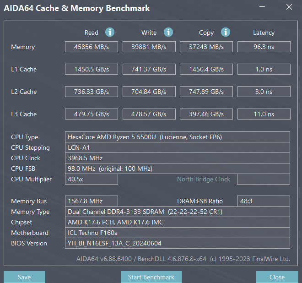Click the Read column info icon
The height and width of the screenshot is (283, 302).
pos(110,32)
